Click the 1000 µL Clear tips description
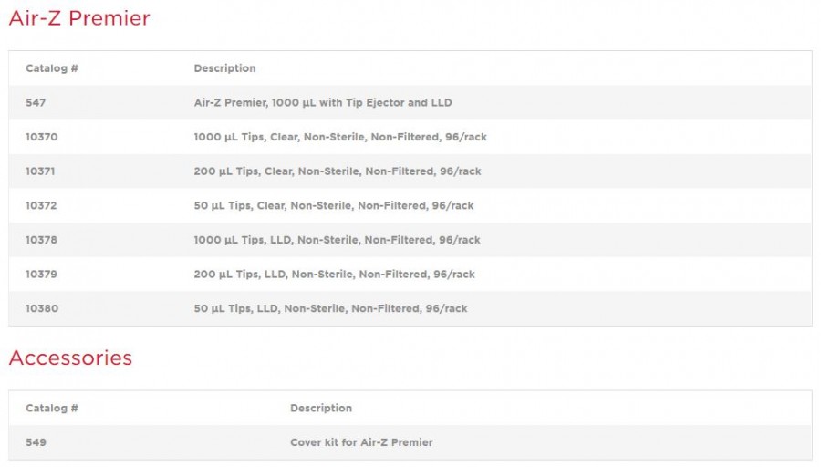Viewport: 821px width, 467px height. coord(340,137)
